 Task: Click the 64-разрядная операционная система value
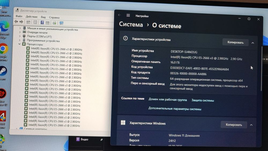[206, 80]
